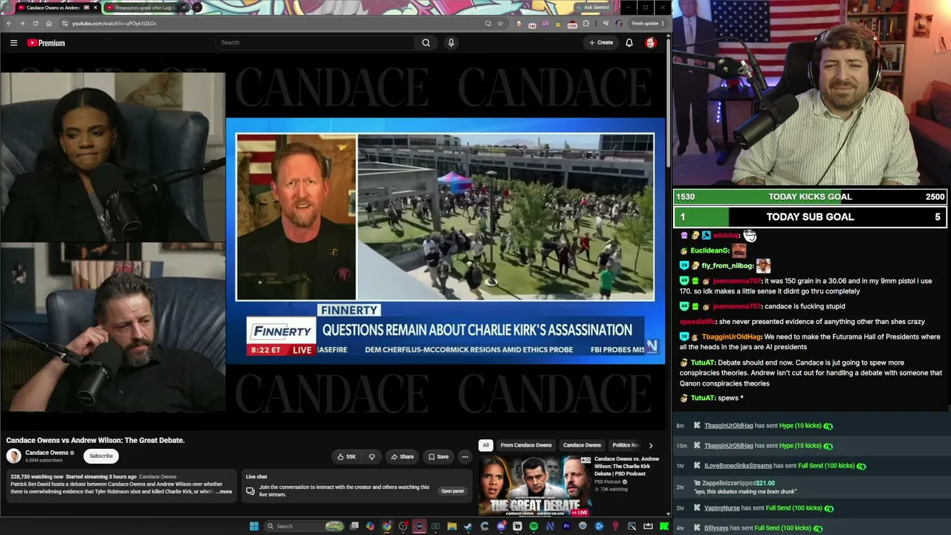Like the video showing 55K likes
The width and height of the screenshot is (951, 535).
tap(346, 456)
